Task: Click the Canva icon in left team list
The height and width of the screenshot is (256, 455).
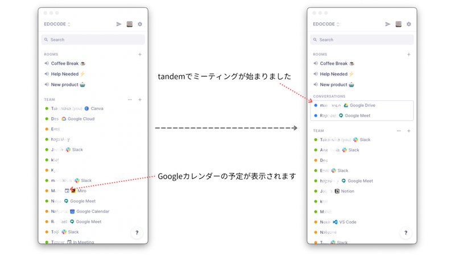Action: (86, 109)
